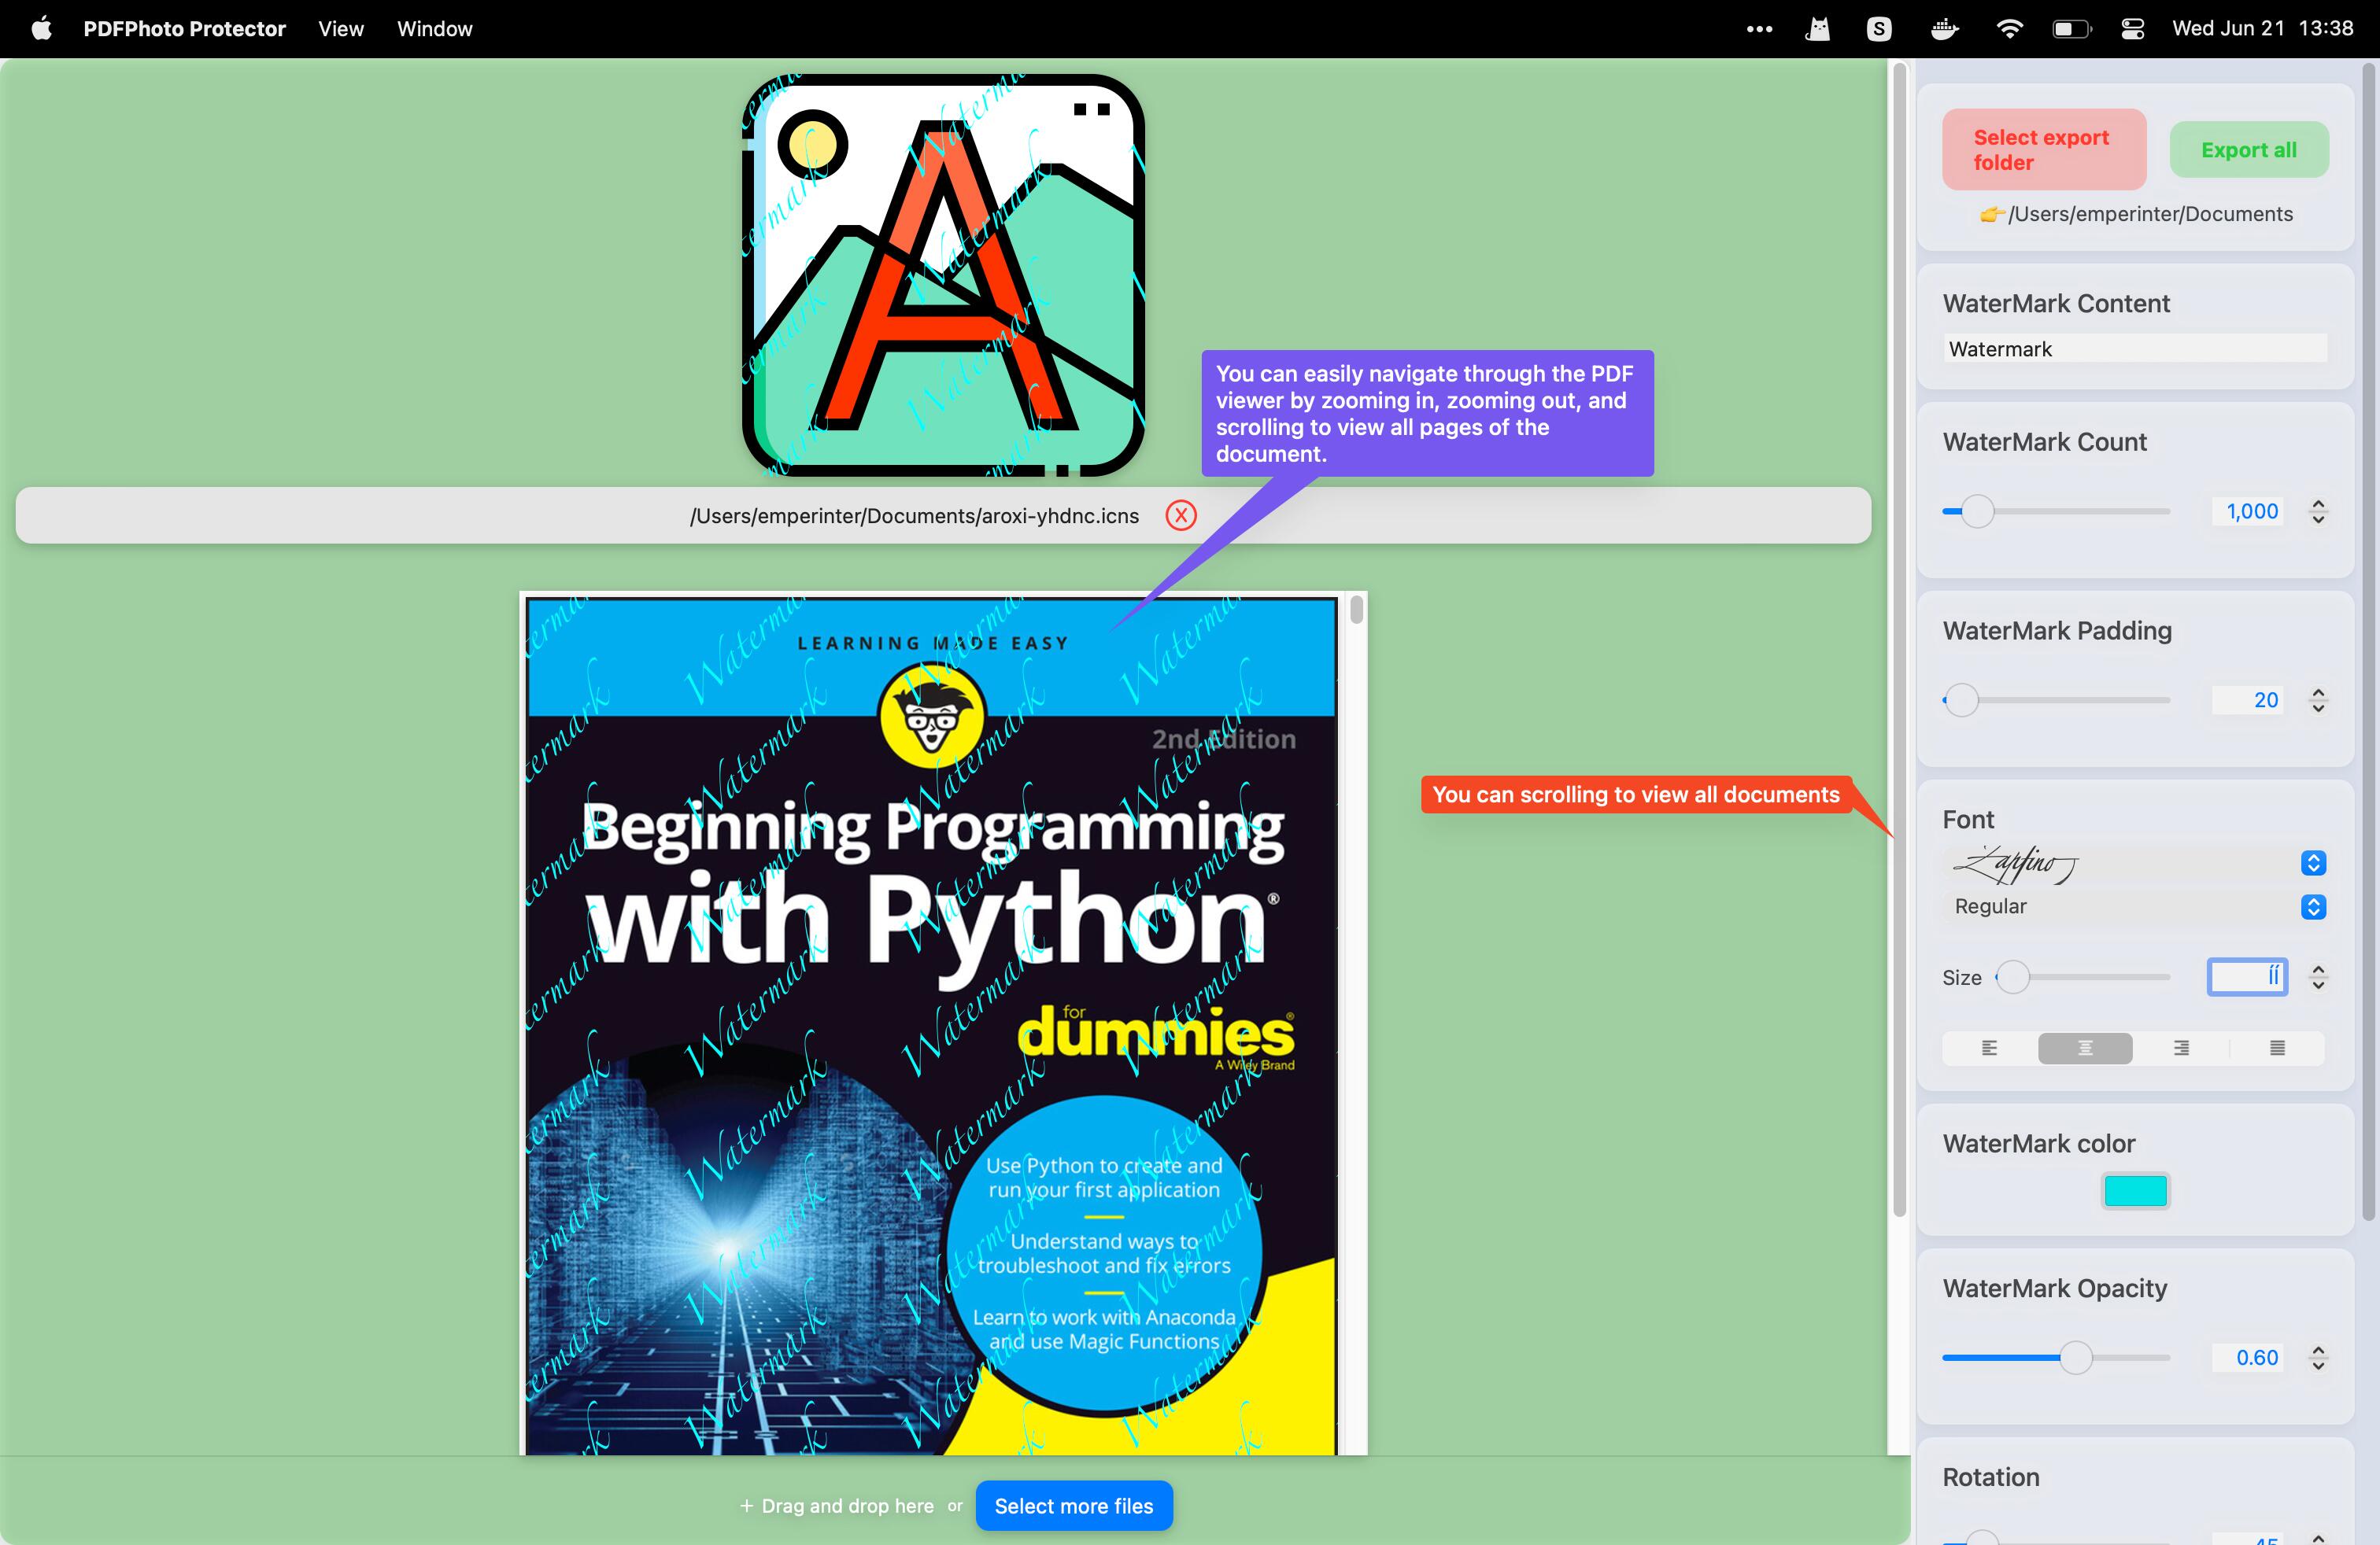
Task: Click WaterMark Padding stepper arrows
Action: [2318, 701]
